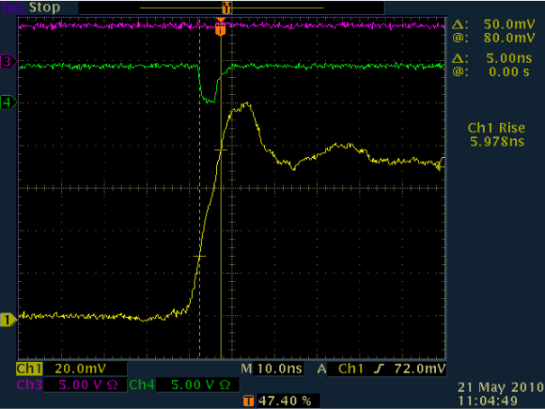This screenshot has height=409, width=545.
Task: Select the Ch4 label in bottom readout
Action: pyautogui.click(x=142, y=385)
